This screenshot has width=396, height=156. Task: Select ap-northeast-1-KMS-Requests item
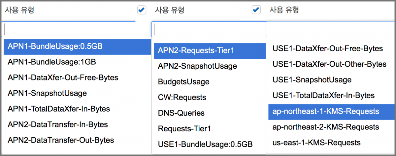tap(326, 111)
